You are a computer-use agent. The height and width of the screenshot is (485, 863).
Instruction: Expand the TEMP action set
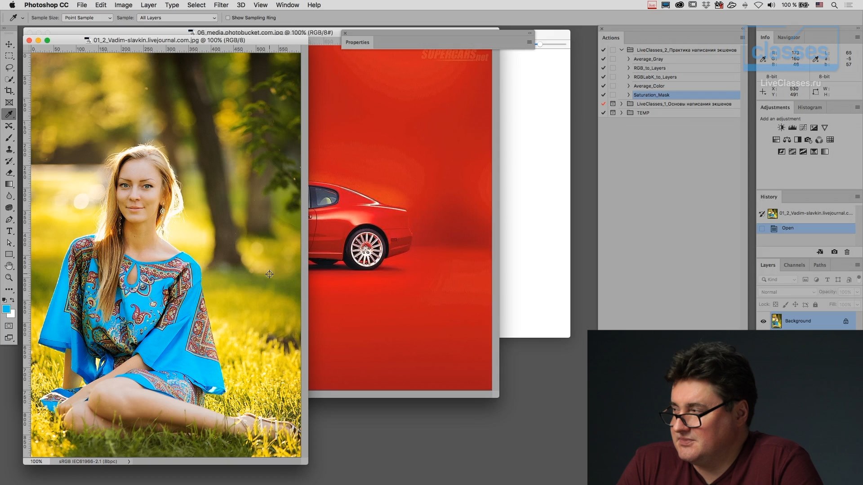pyautogui.click(x=622, y=113)
